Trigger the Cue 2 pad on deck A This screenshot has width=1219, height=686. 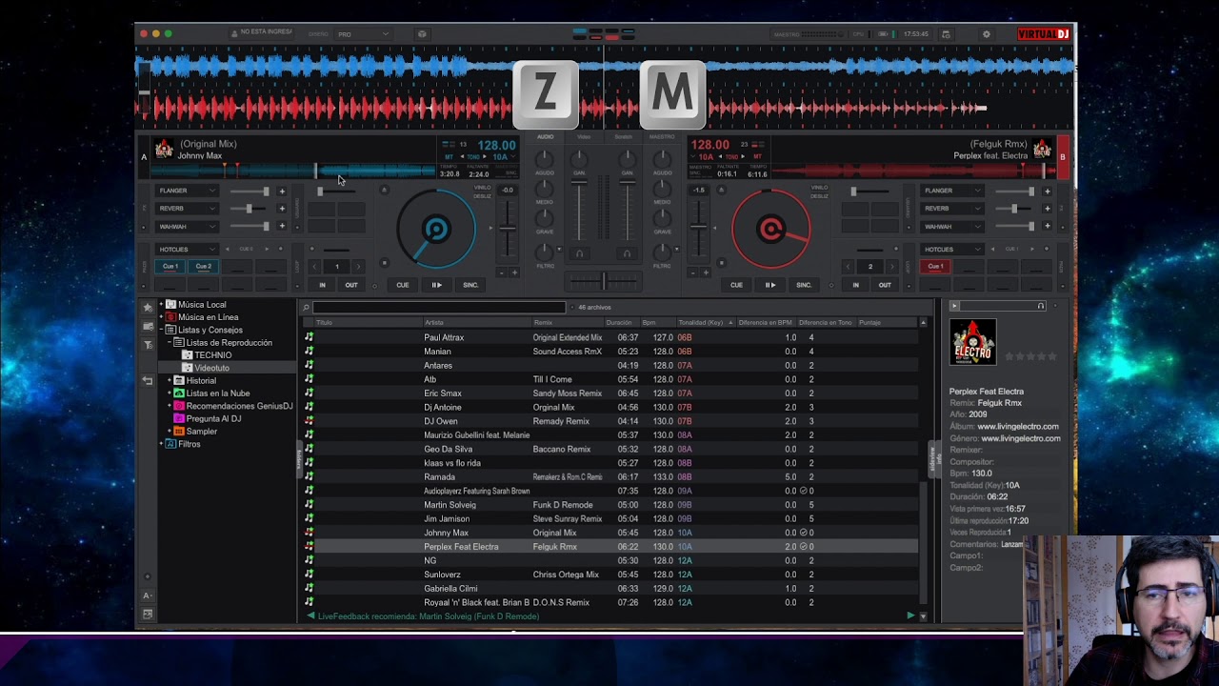tap(203, 267)
